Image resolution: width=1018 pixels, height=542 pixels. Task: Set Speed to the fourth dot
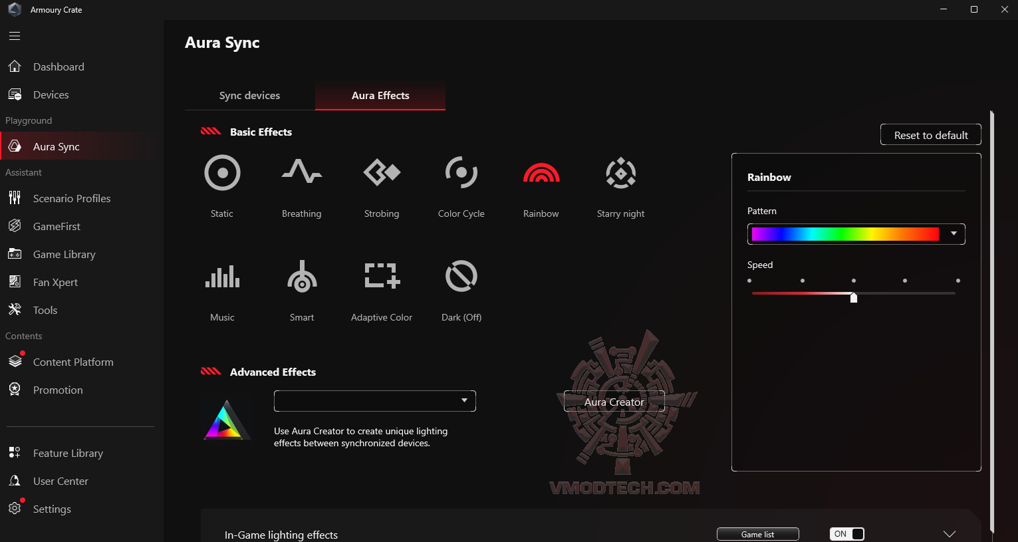pyautogui.click(x=905, y=281)
